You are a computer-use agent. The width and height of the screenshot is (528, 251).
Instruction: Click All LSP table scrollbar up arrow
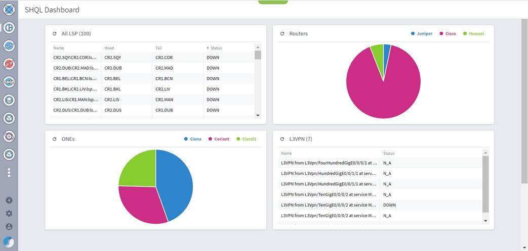258,47
